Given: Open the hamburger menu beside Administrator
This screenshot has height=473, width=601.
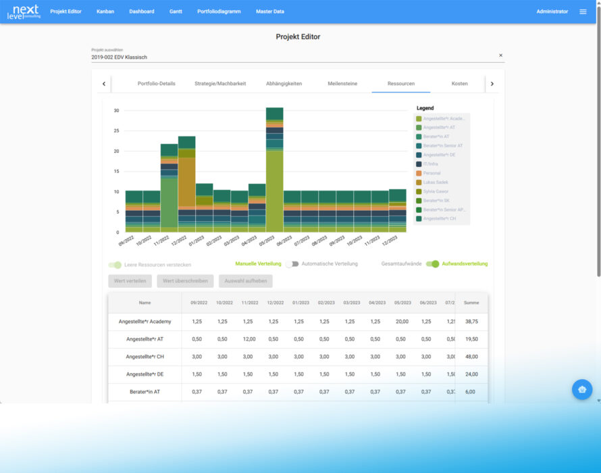Looking at the screenshot, I should (583, 11).
